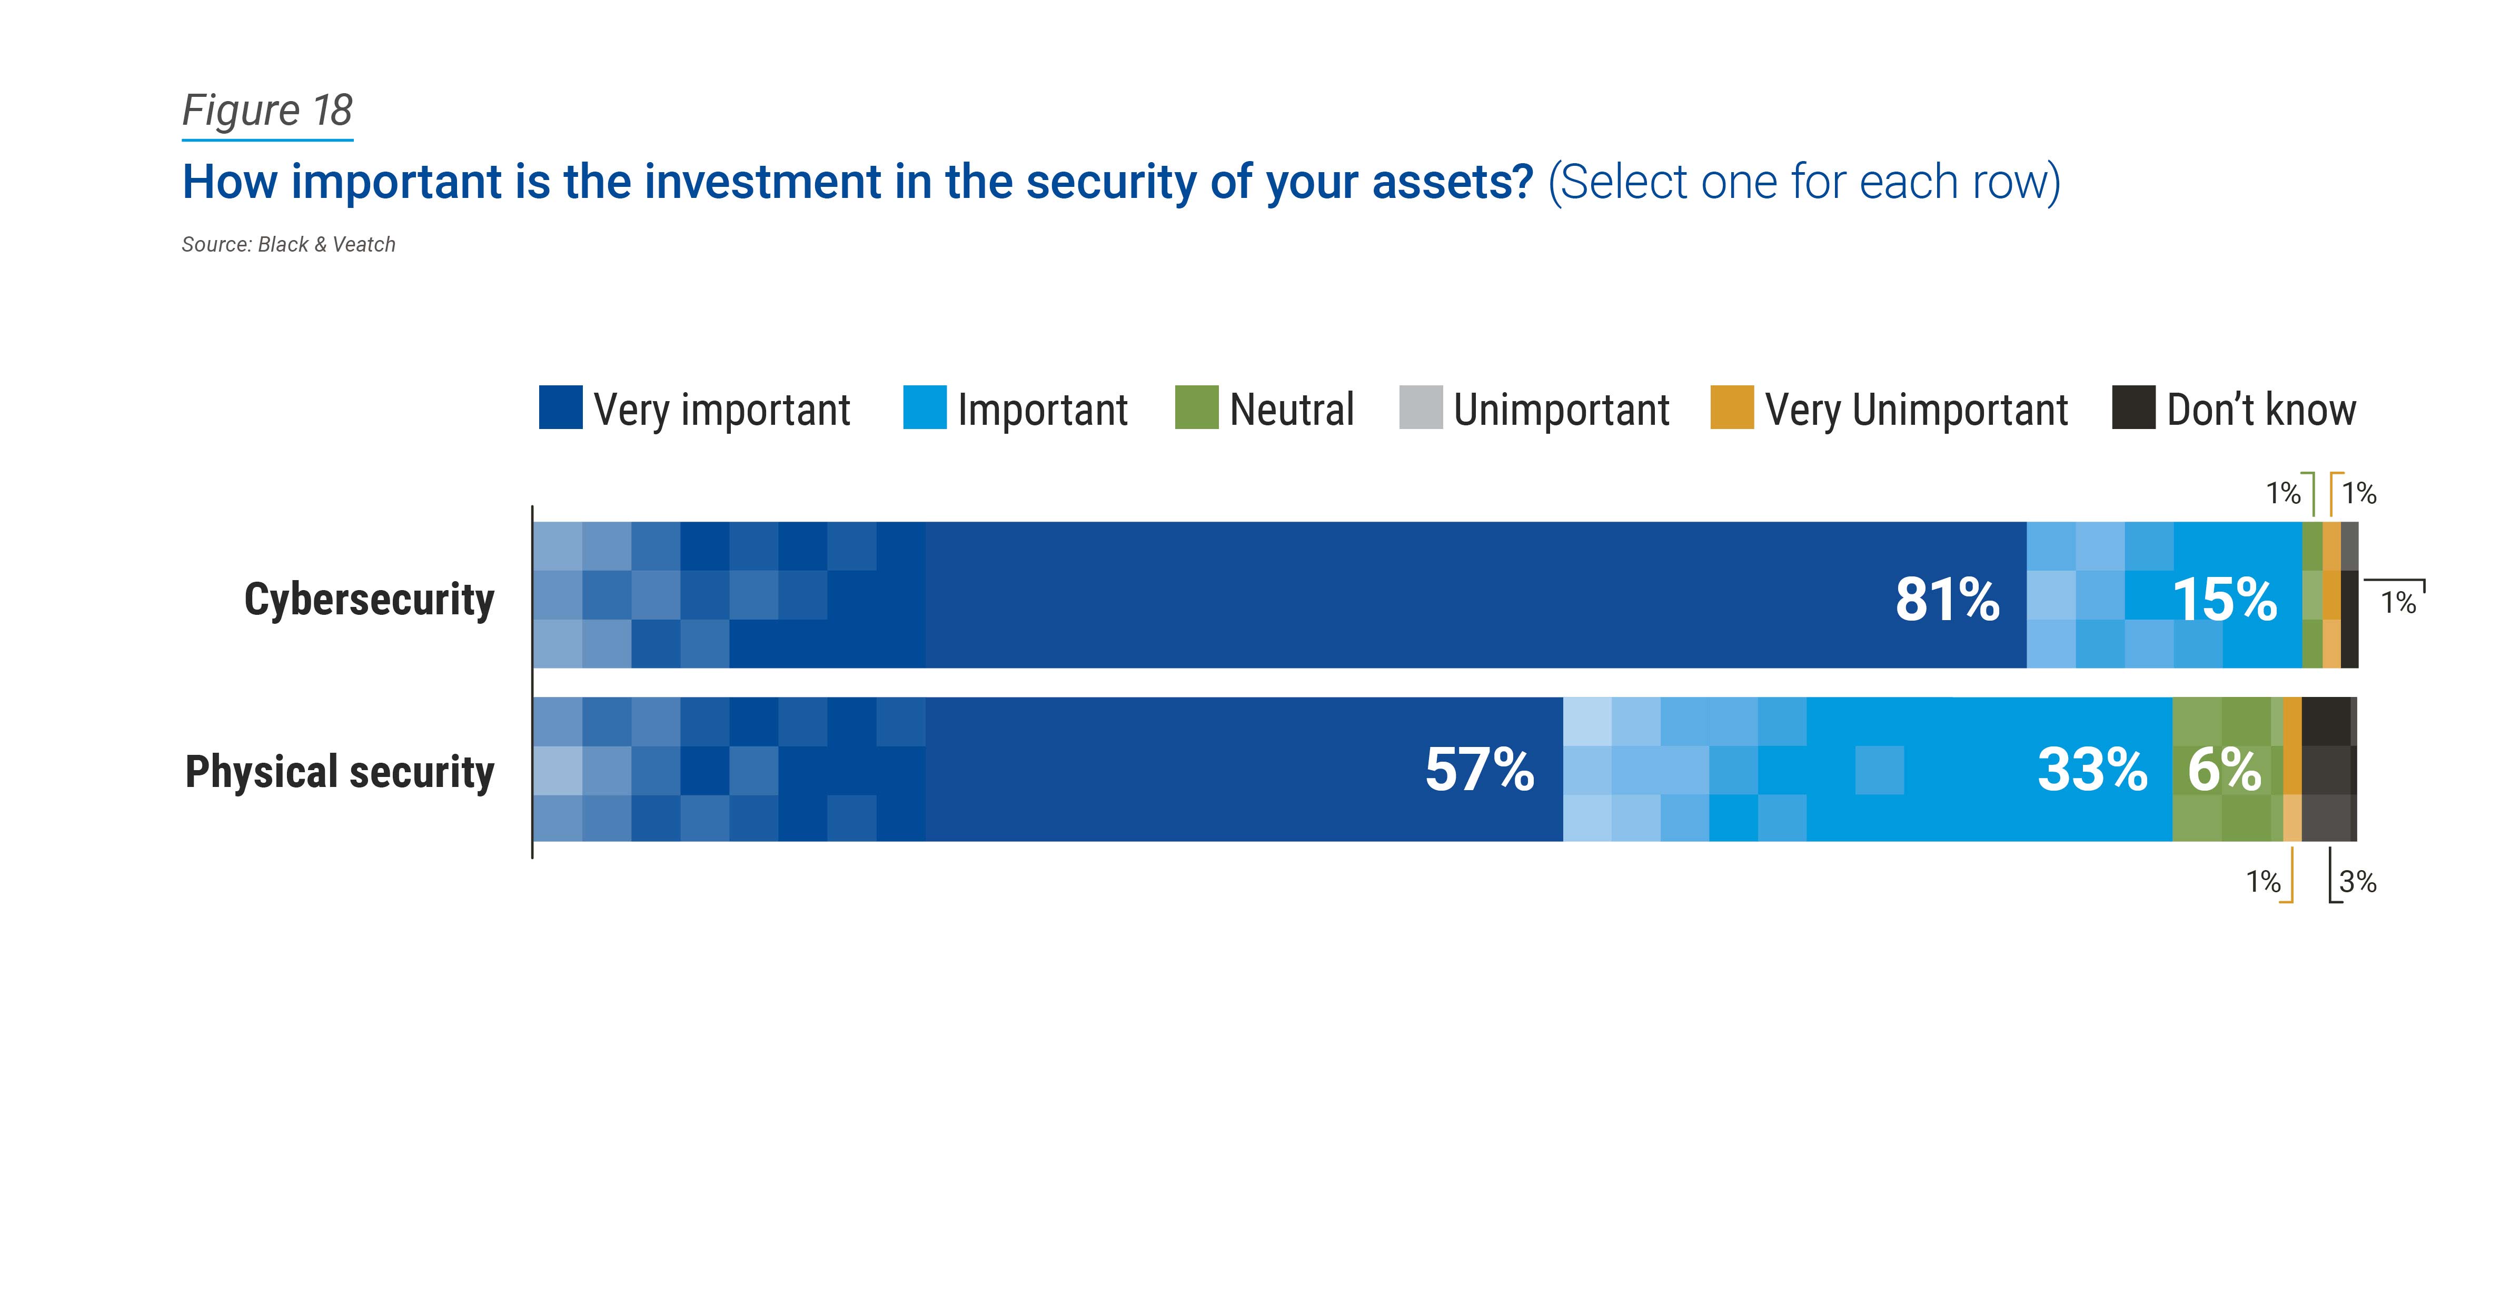
Task: Click the Don't know legend text label
Action: click(x=2261, y=410)
